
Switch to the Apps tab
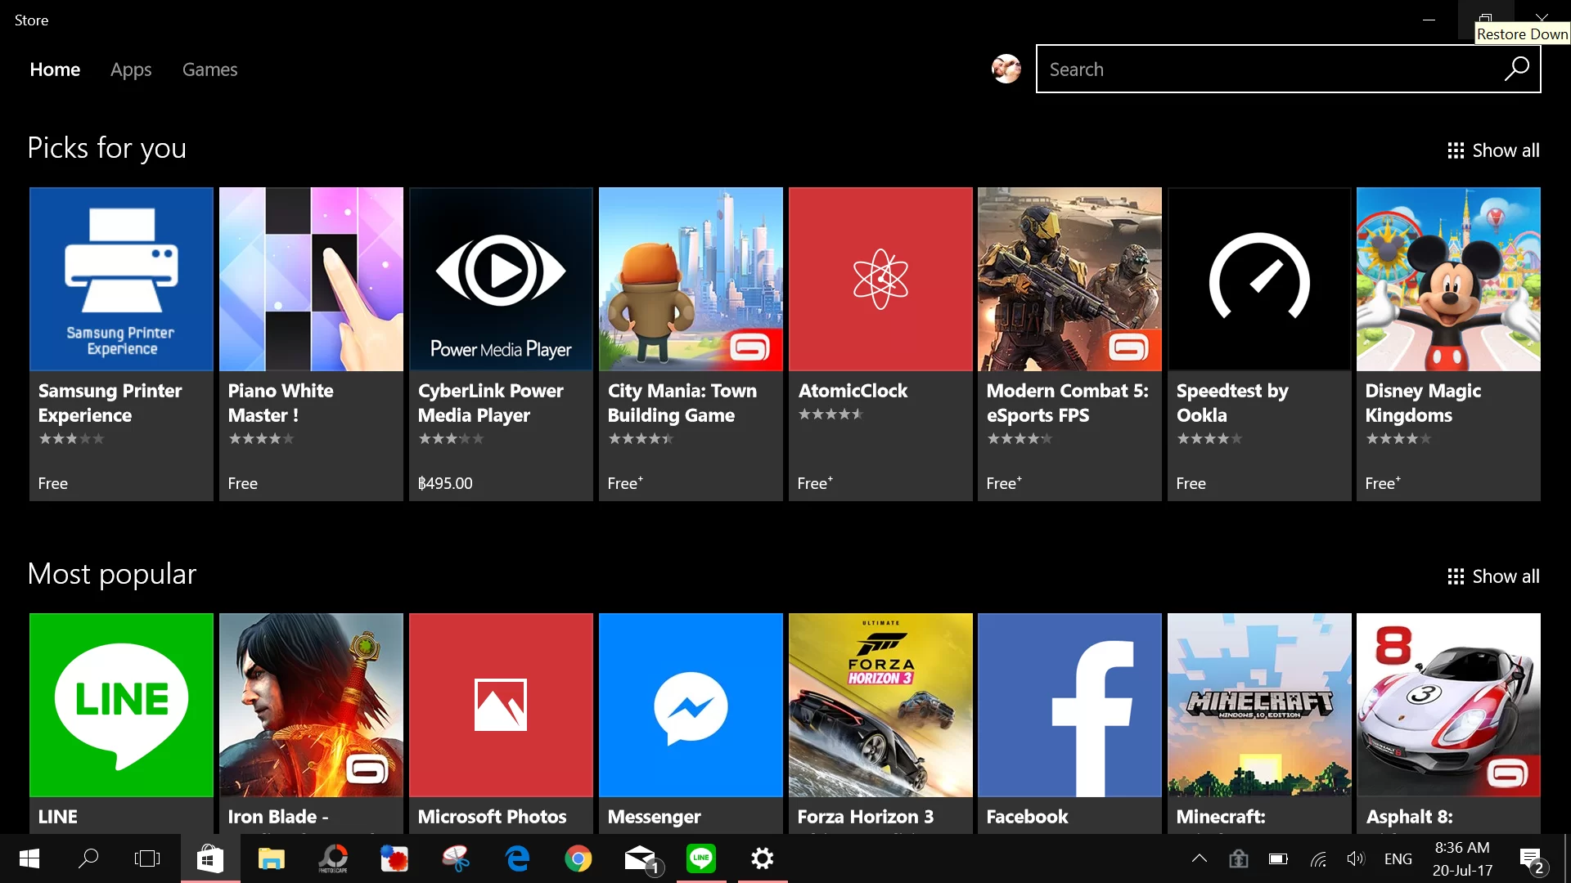[x=131, y=69]
